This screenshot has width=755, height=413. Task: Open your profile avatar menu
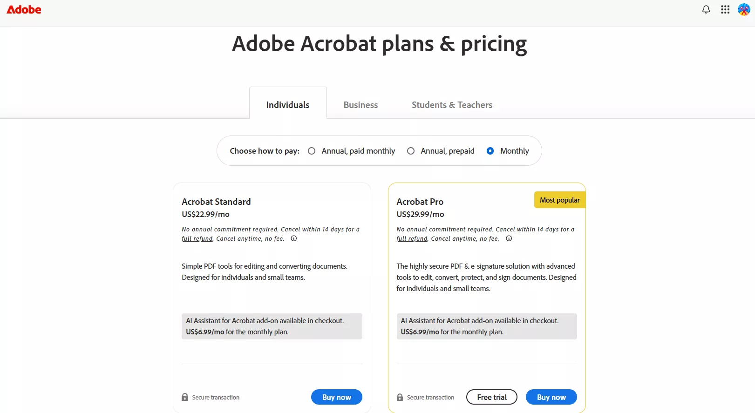coord(743,9)
